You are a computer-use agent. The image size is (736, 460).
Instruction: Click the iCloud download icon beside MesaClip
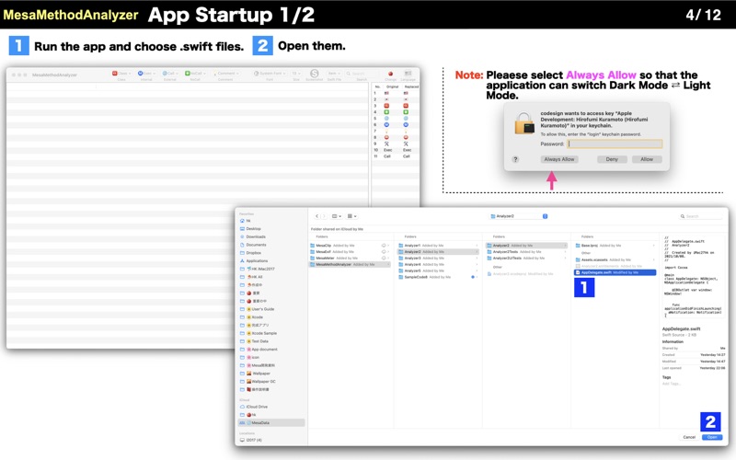384,246
